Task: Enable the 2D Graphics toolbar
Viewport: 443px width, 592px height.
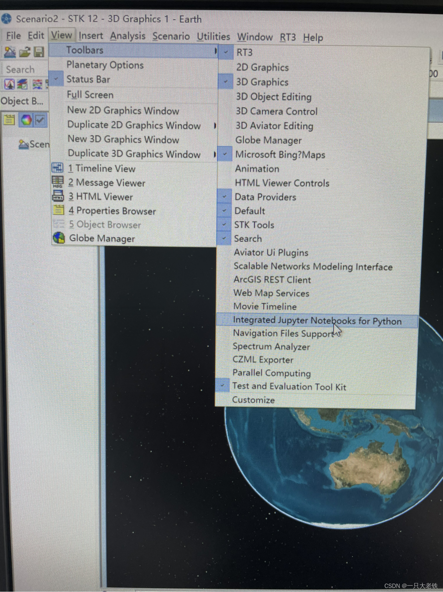Action: 324,67
